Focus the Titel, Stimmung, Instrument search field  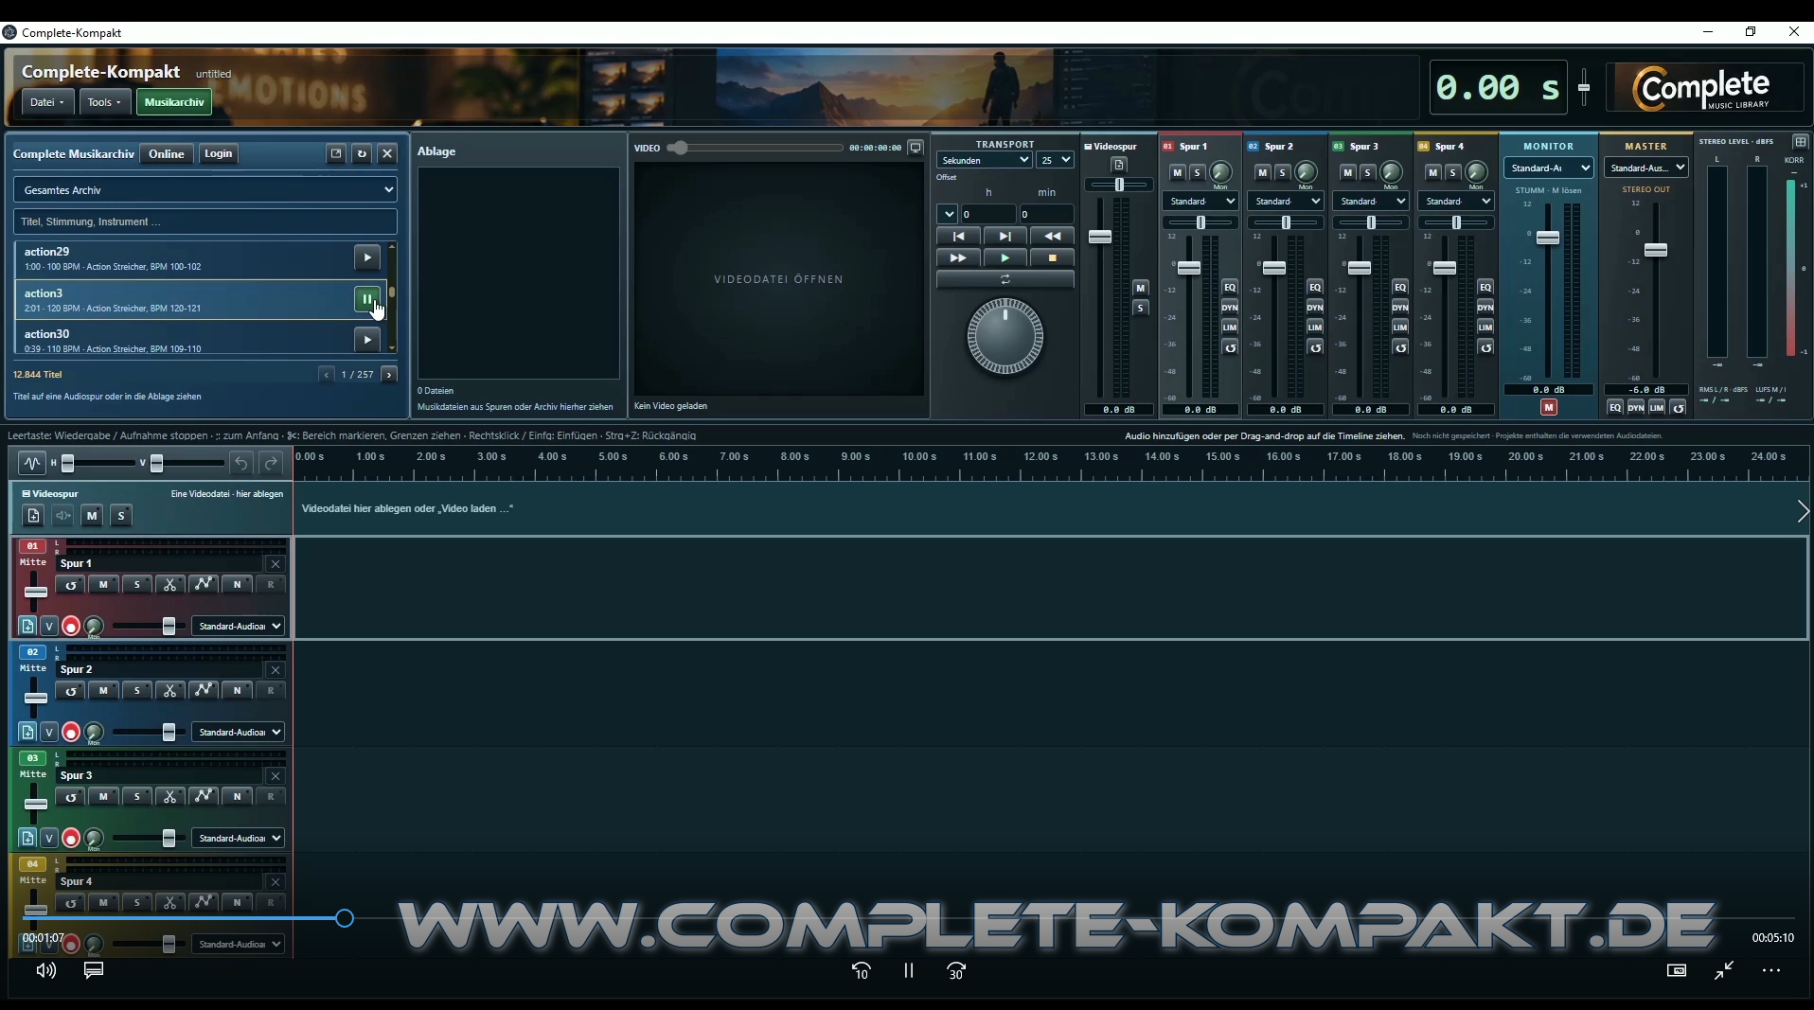[x=205, y=221]
